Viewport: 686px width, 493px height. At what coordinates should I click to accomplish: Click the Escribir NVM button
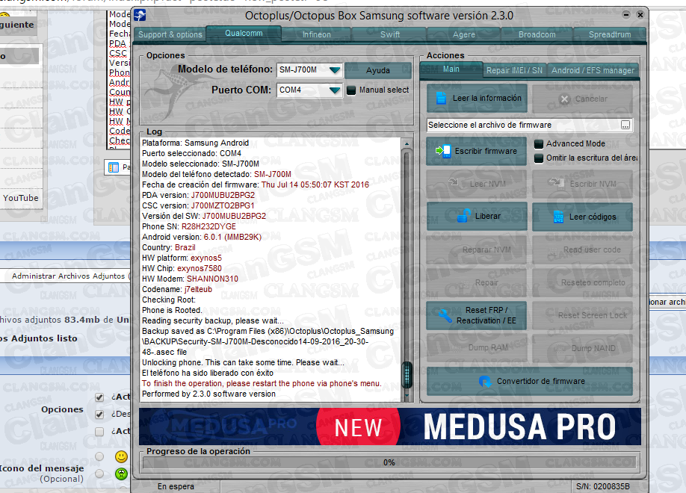[583, 184]
